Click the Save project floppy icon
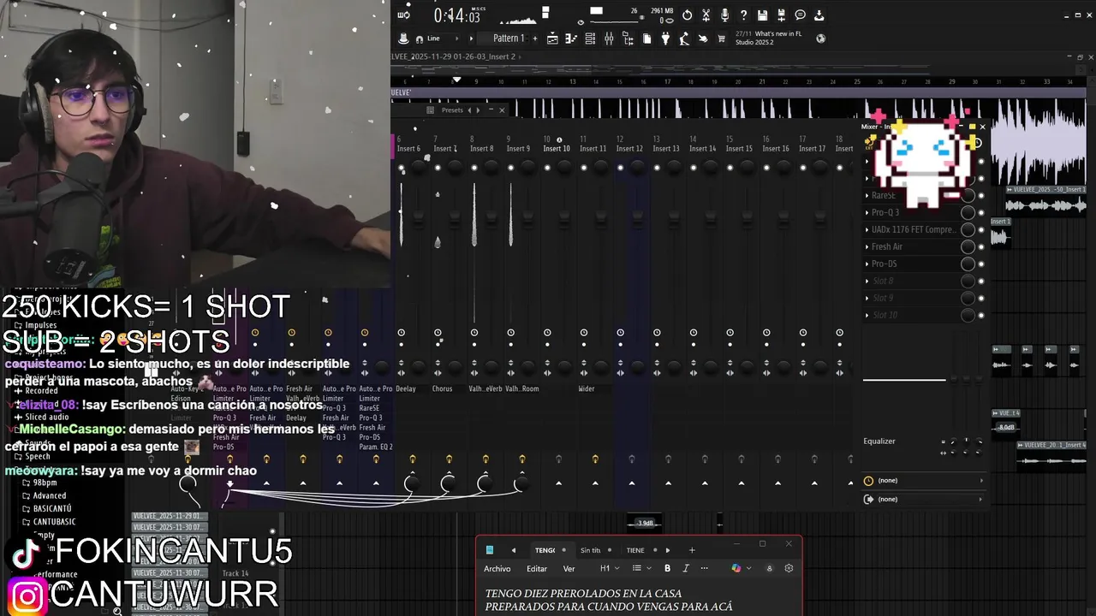Image resolution: width=1096 pixels, height=616 pixels. pyautogui.click(x=762, y=15)
